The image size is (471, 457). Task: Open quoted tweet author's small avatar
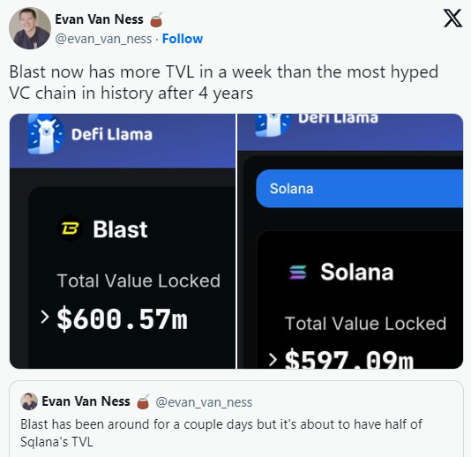(29, 401)
